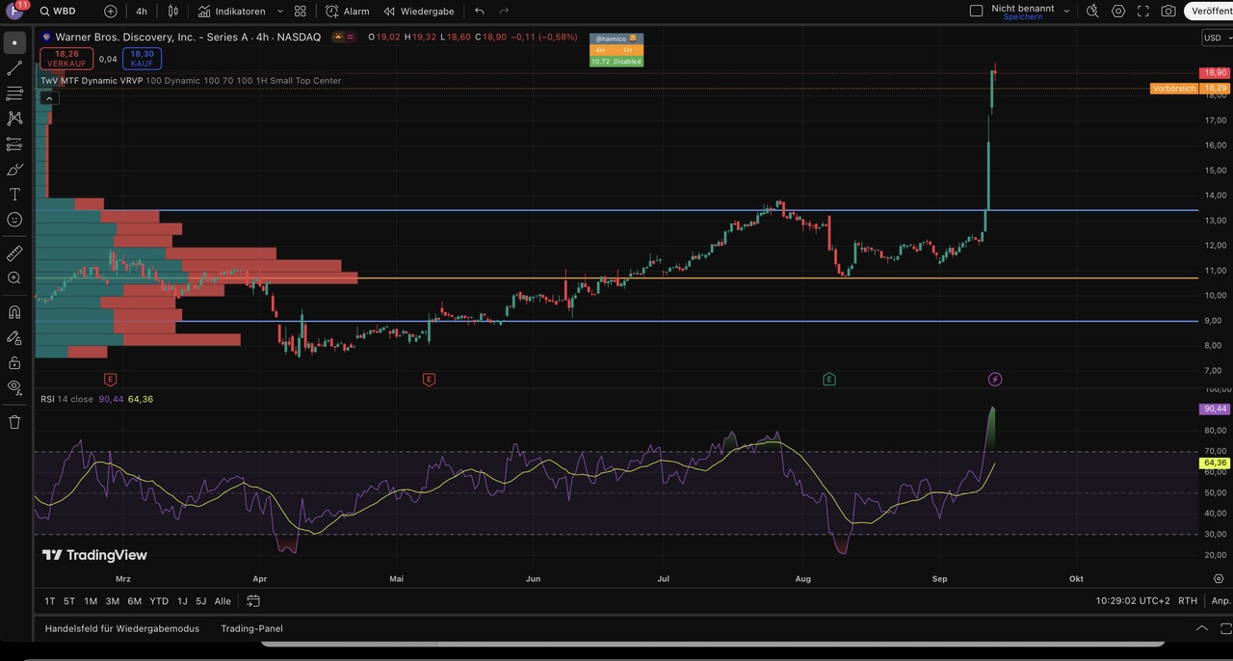Viewport: 1233px width, 661px height.
Task: Redo the chart action
Action: 504,12
